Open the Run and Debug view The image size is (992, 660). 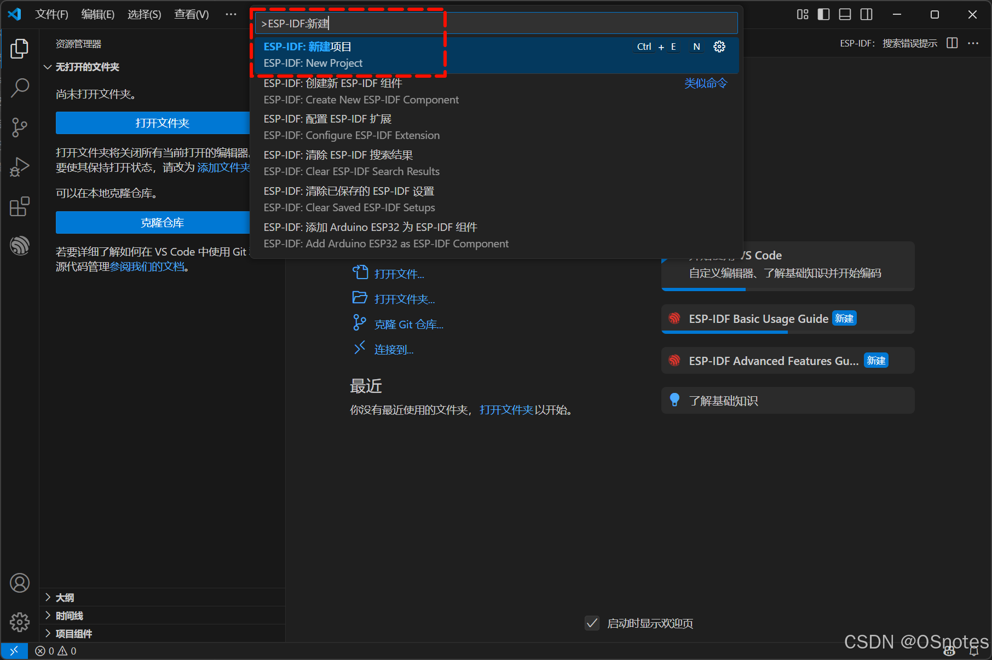[20, 167]
